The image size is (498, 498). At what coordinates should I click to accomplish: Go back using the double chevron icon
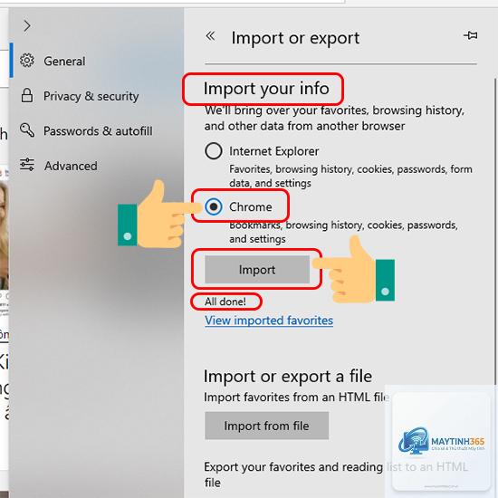click(210, 36)
